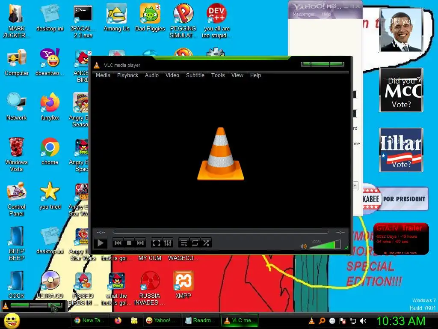Select the RUSSIA INVADES... radiation icon
Viewport: 438px width, 329px height.
[150, 288]
